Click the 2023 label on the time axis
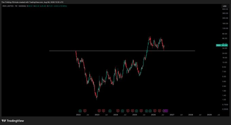The width and height of the screenshot is (231, 125). click(97, 115)
